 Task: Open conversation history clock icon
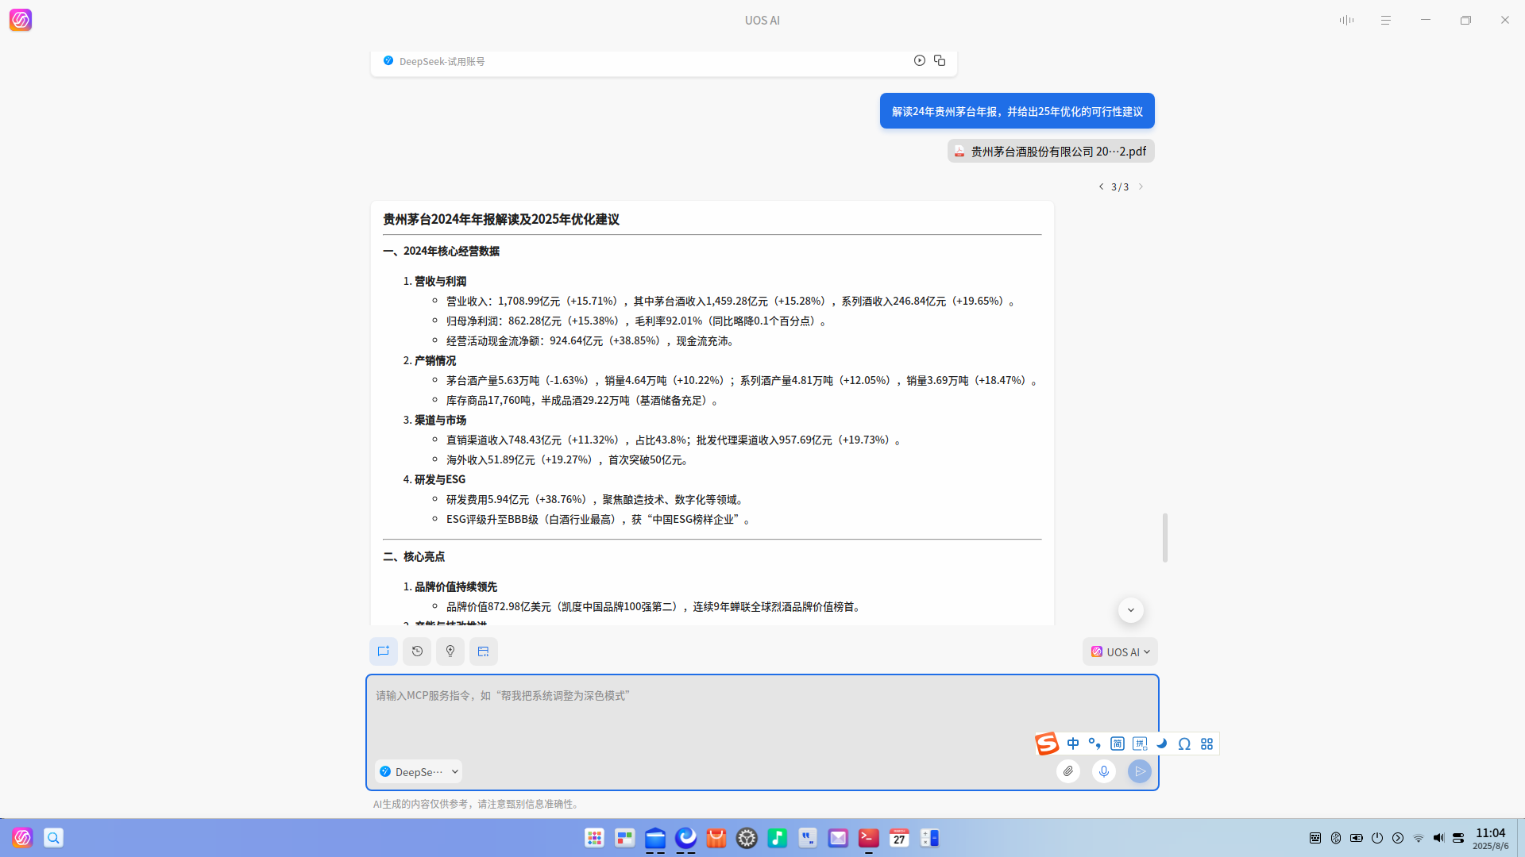(x=417, y=651)
